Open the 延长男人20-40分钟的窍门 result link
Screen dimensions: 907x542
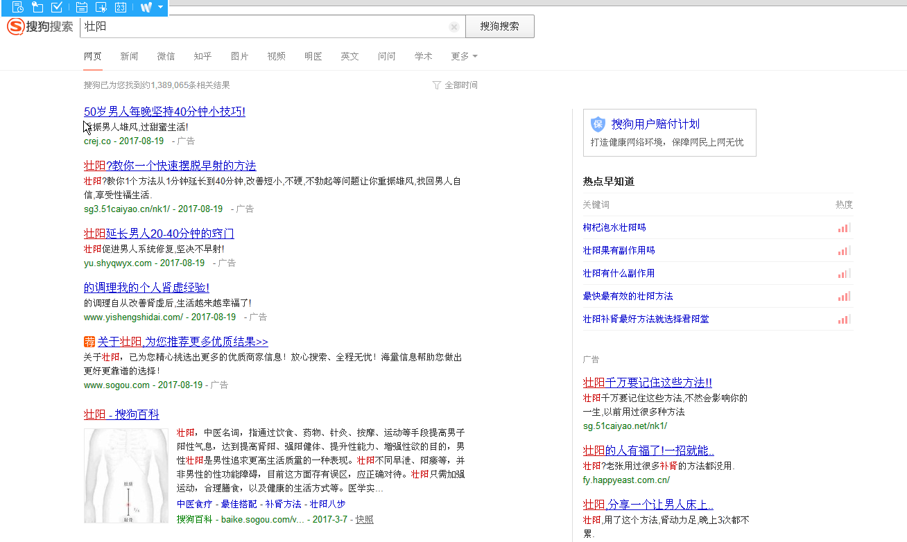[x=159, y=234]
